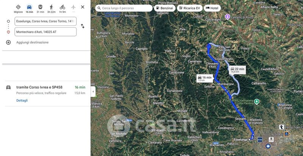Show Ricarica EV charging stations

click(x=190, y=8)
